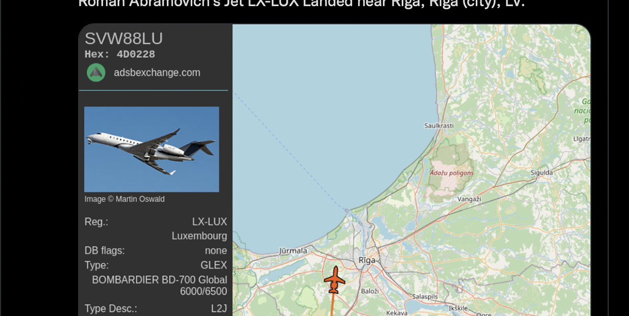Click the green ADS-B Exchange logo icon

click(x=96, y=72)
